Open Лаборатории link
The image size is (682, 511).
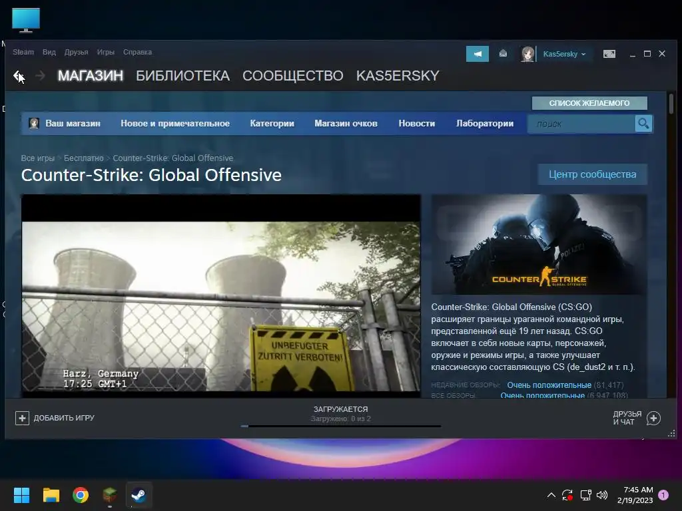click(485, 123)
